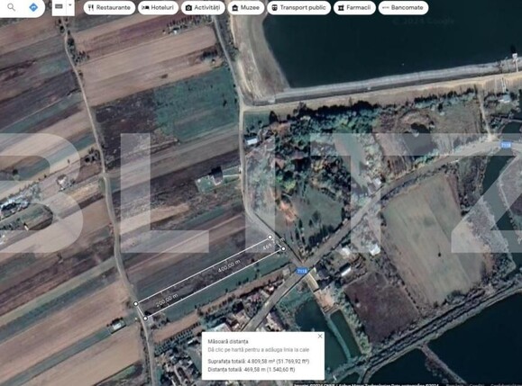Viewport: 522px width, 386px height.
Task: Select the Activități category chip
Action: pyautogui.click(x=203, y=7)
